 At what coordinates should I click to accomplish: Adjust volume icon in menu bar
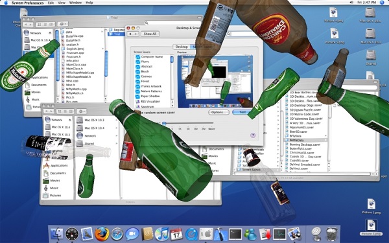click(351, 3)
